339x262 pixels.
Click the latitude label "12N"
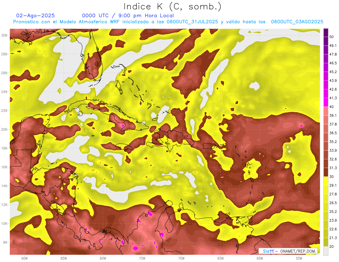(5, 205)
